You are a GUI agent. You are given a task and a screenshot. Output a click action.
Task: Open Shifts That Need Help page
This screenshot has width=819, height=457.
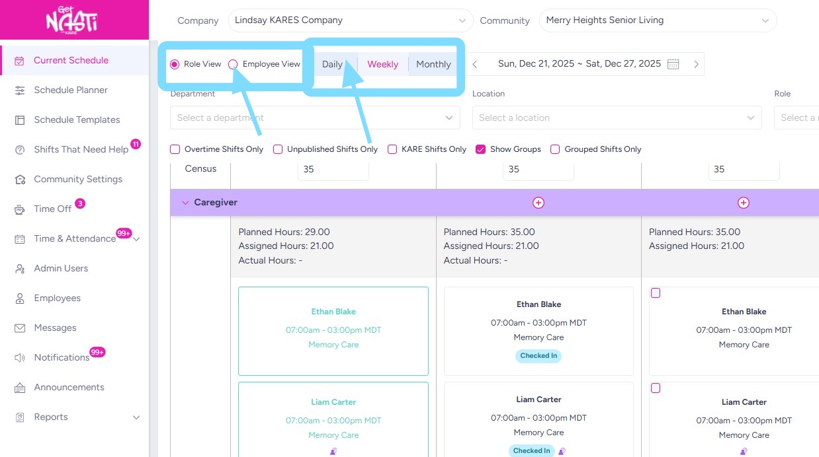pyautogui.click(x=81, y=149)
